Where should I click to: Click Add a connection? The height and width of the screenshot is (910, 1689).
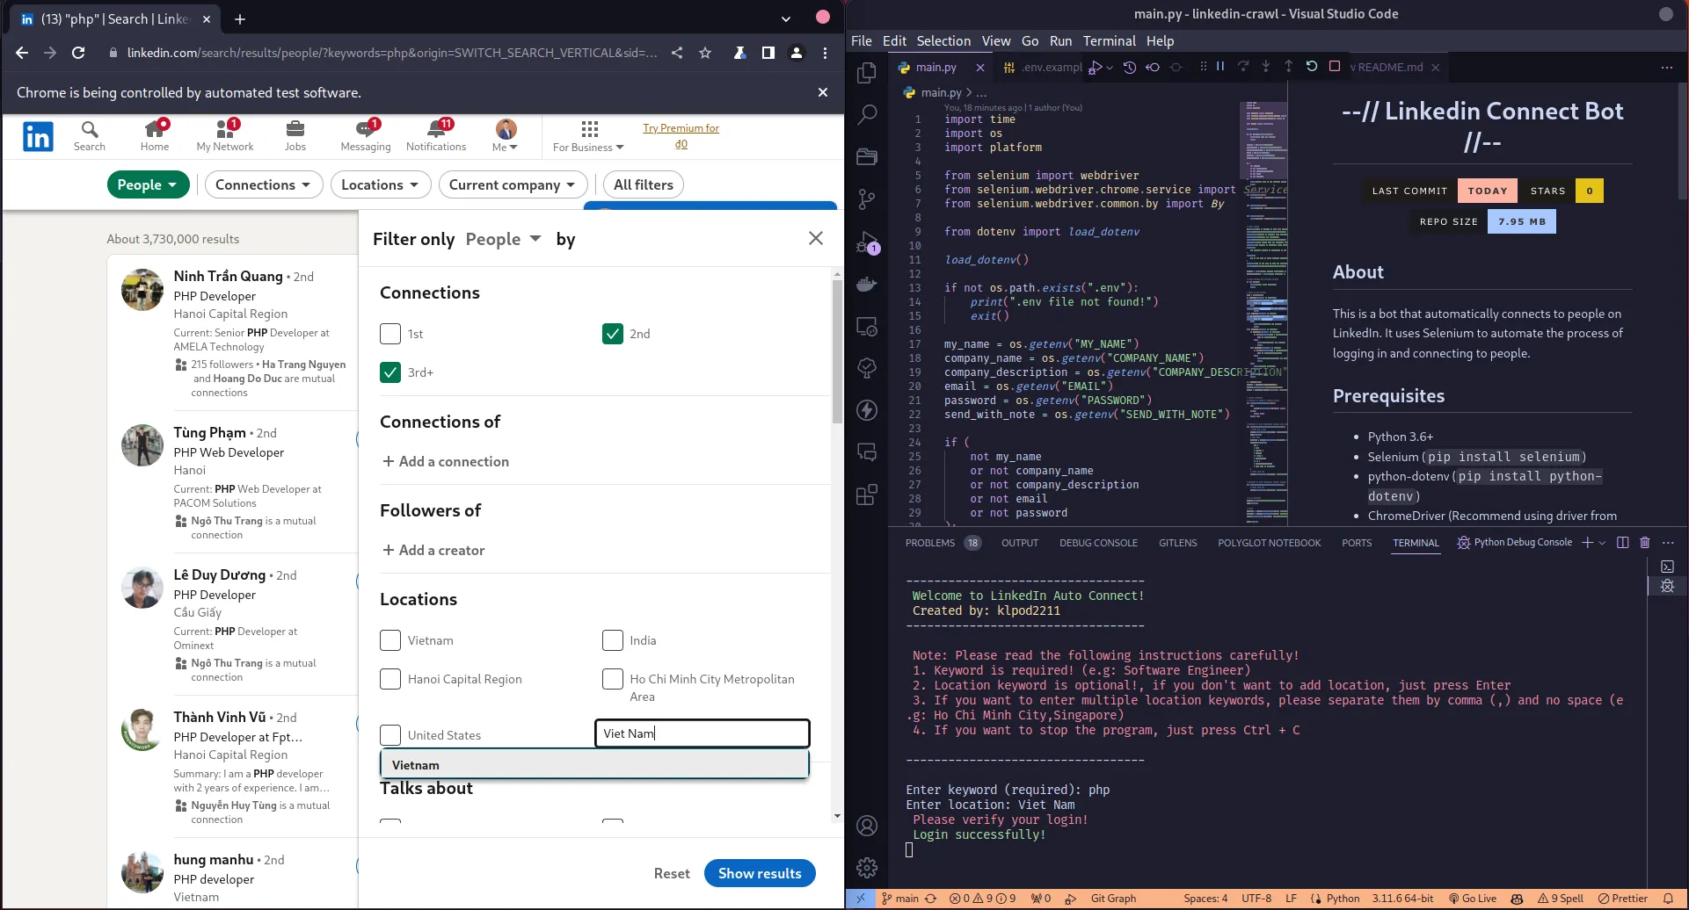[446, 461]
